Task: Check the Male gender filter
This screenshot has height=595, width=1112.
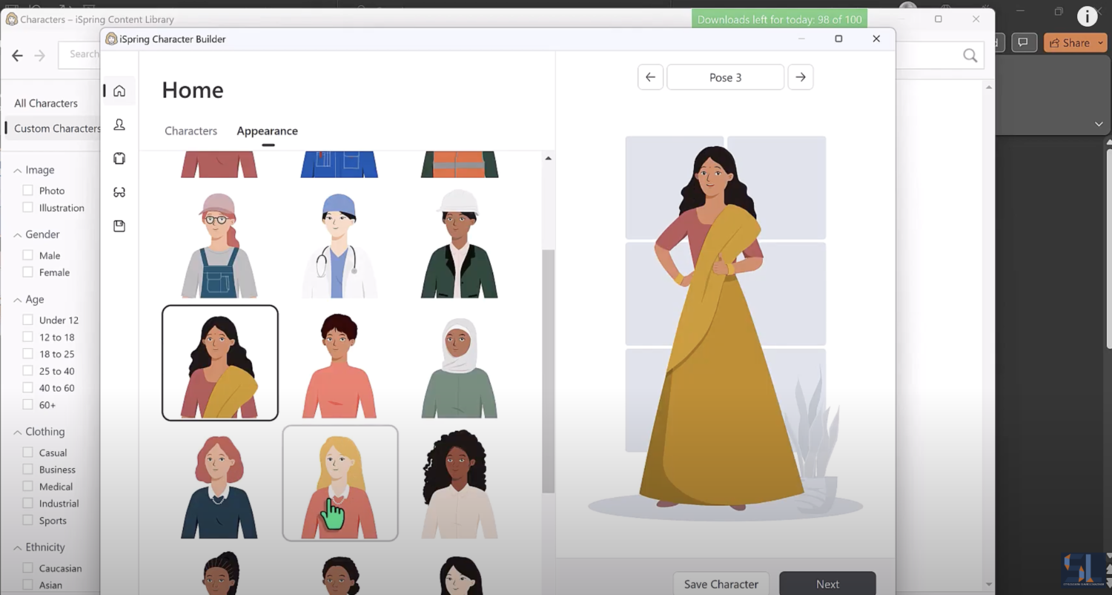Action: point(28,255)
